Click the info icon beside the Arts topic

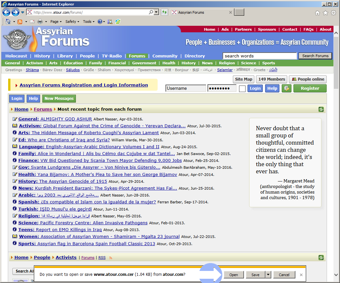[x=15, y=133]
